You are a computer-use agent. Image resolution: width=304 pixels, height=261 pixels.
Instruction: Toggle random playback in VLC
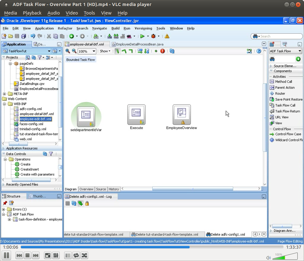coord(84,255)
